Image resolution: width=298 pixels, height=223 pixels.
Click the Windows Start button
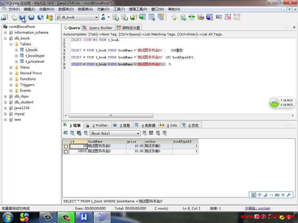(8, 217)
